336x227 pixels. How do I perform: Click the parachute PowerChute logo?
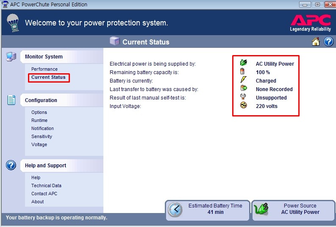(x=13, y=23)
